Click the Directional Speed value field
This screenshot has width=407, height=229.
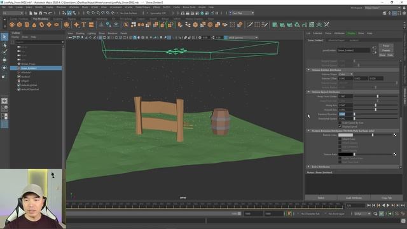pos(345,118)
